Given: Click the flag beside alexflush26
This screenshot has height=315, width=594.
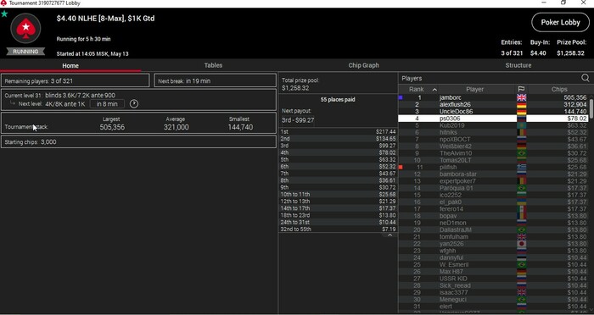Looking at the screenshot, I should [x=521, y=104].
